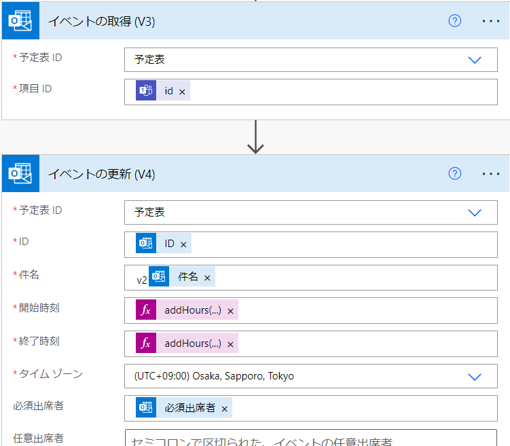Open help for イベントの取得 (V3)
510x446 pixels.
point(454,21)
